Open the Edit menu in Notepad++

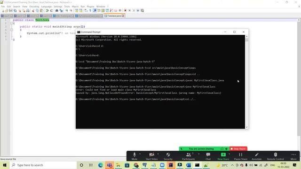click(9, 7)
